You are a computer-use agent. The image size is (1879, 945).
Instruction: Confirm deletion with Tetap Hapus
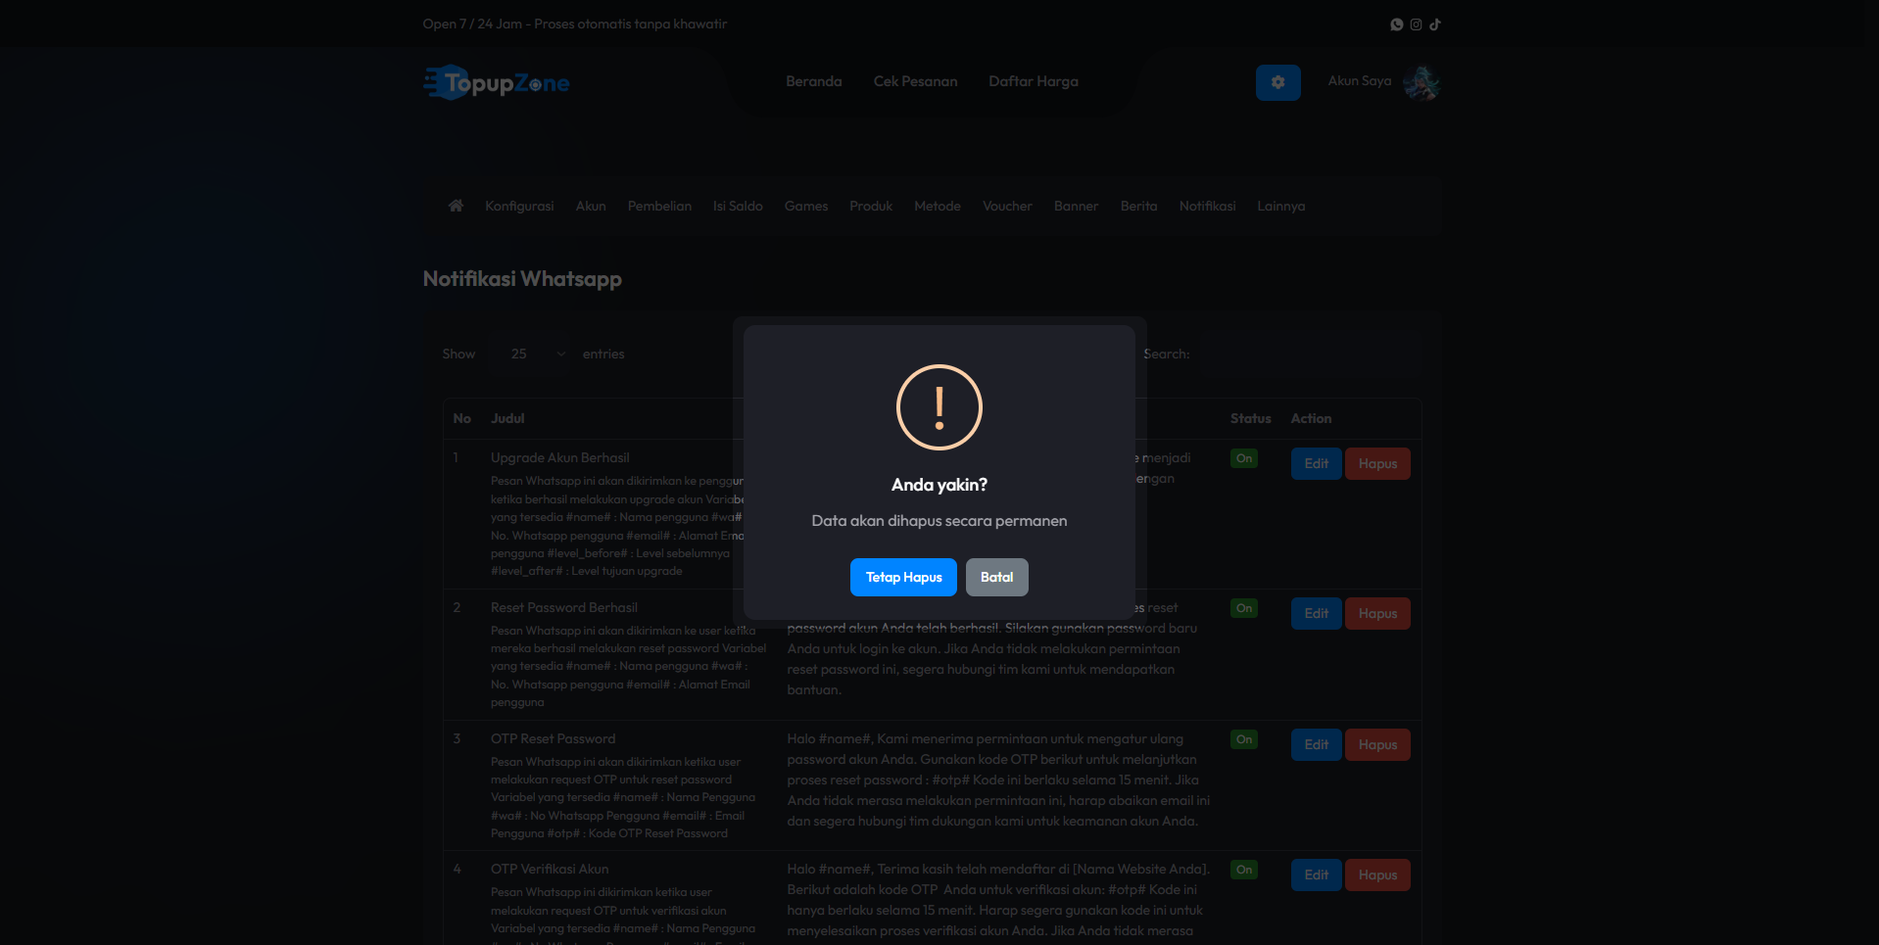(x=903, y=578)
